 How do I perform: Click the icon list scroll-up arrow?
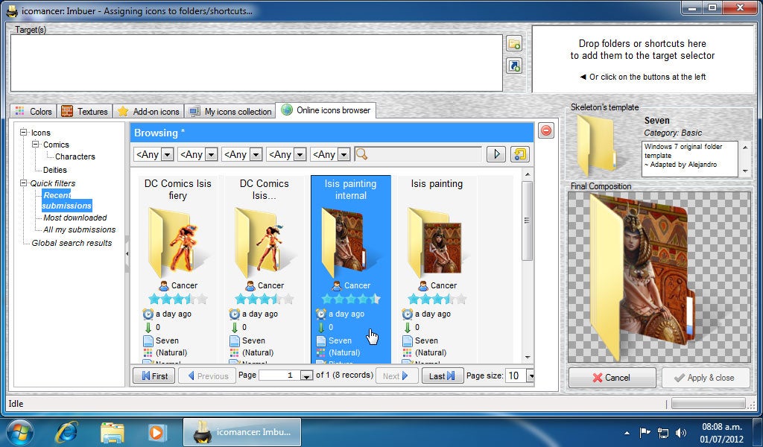[x=528, y=174]
